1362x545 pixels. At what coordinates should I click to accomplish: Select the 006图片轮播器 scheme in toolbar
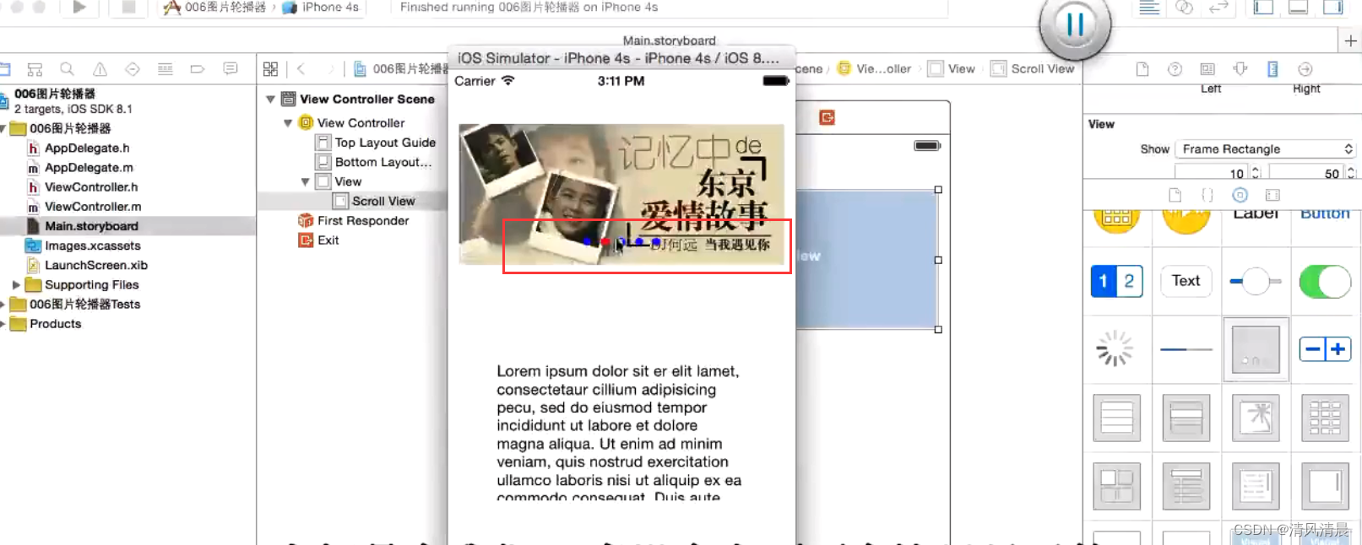coord(215,7)
